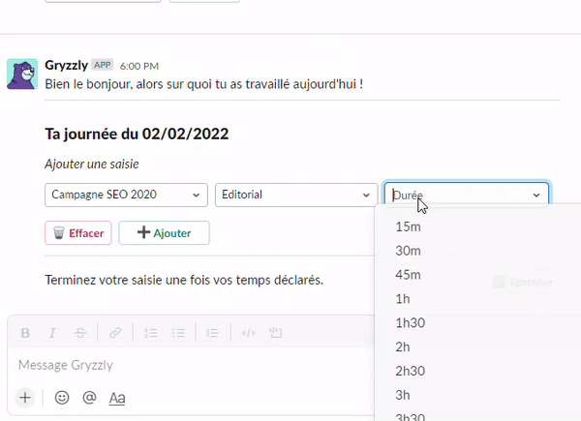Screen dimensions: 581x421
Task: Click the Terminer button
Action: 523,283
